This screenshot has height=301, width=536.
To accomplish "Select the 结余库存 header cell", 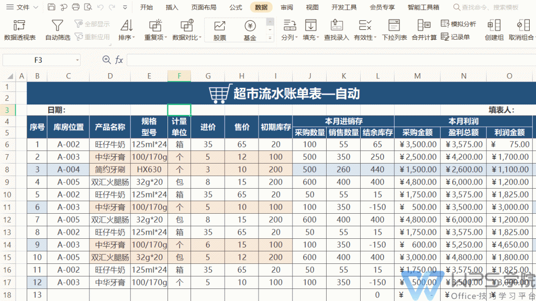I will point(377,132).
